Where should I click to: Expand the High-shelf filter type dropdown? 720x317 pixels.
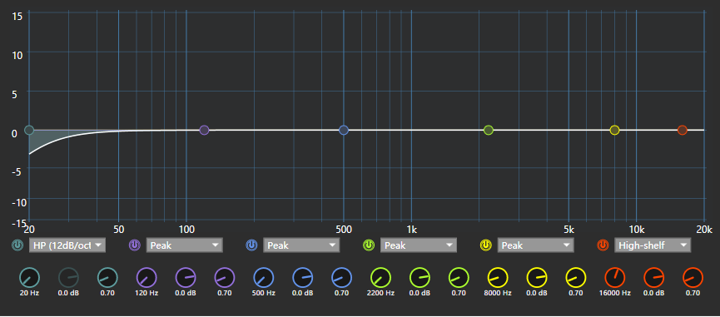coord(653,245)
